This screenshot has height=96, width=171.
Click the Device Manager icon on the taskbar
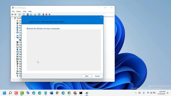[x=87, y=93]
